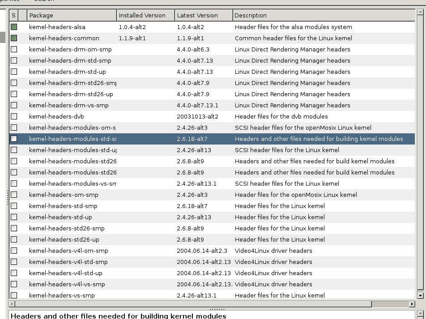Click the horizontal scrollbar thumb
The image size is (426, 319).
point(193,304)
